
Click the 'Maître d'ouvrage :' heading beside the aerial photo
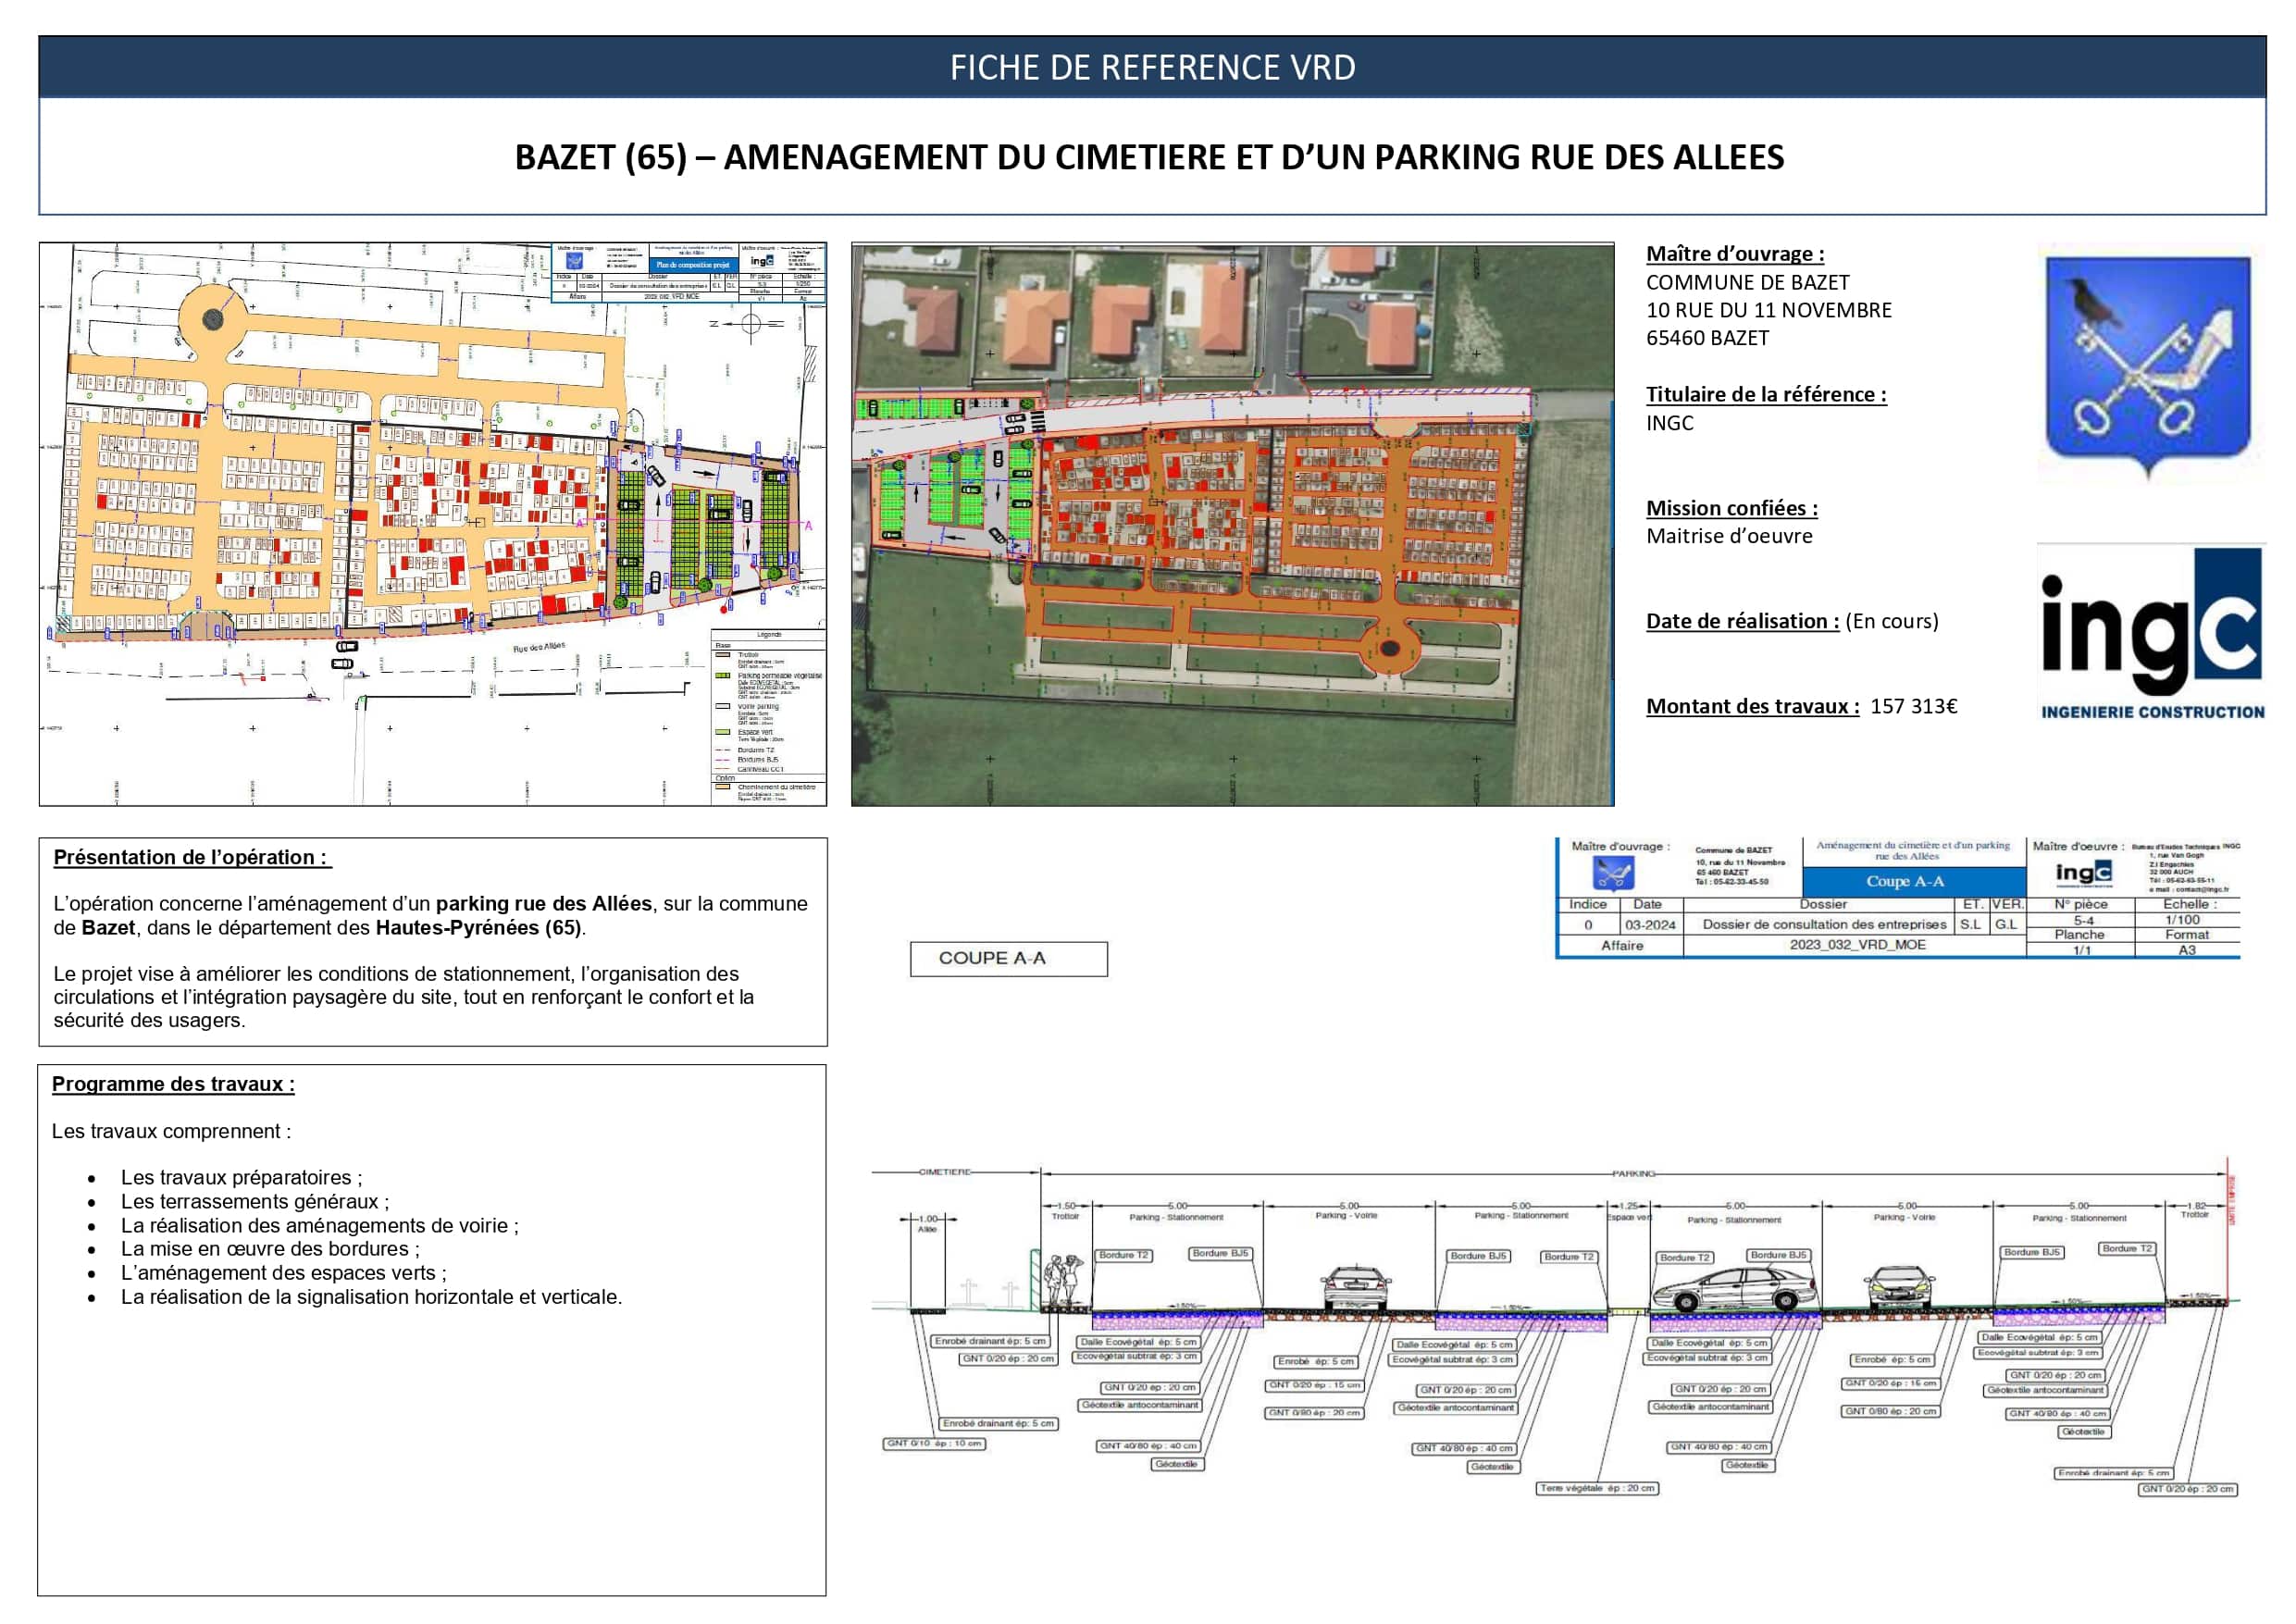pos(1735,254)
